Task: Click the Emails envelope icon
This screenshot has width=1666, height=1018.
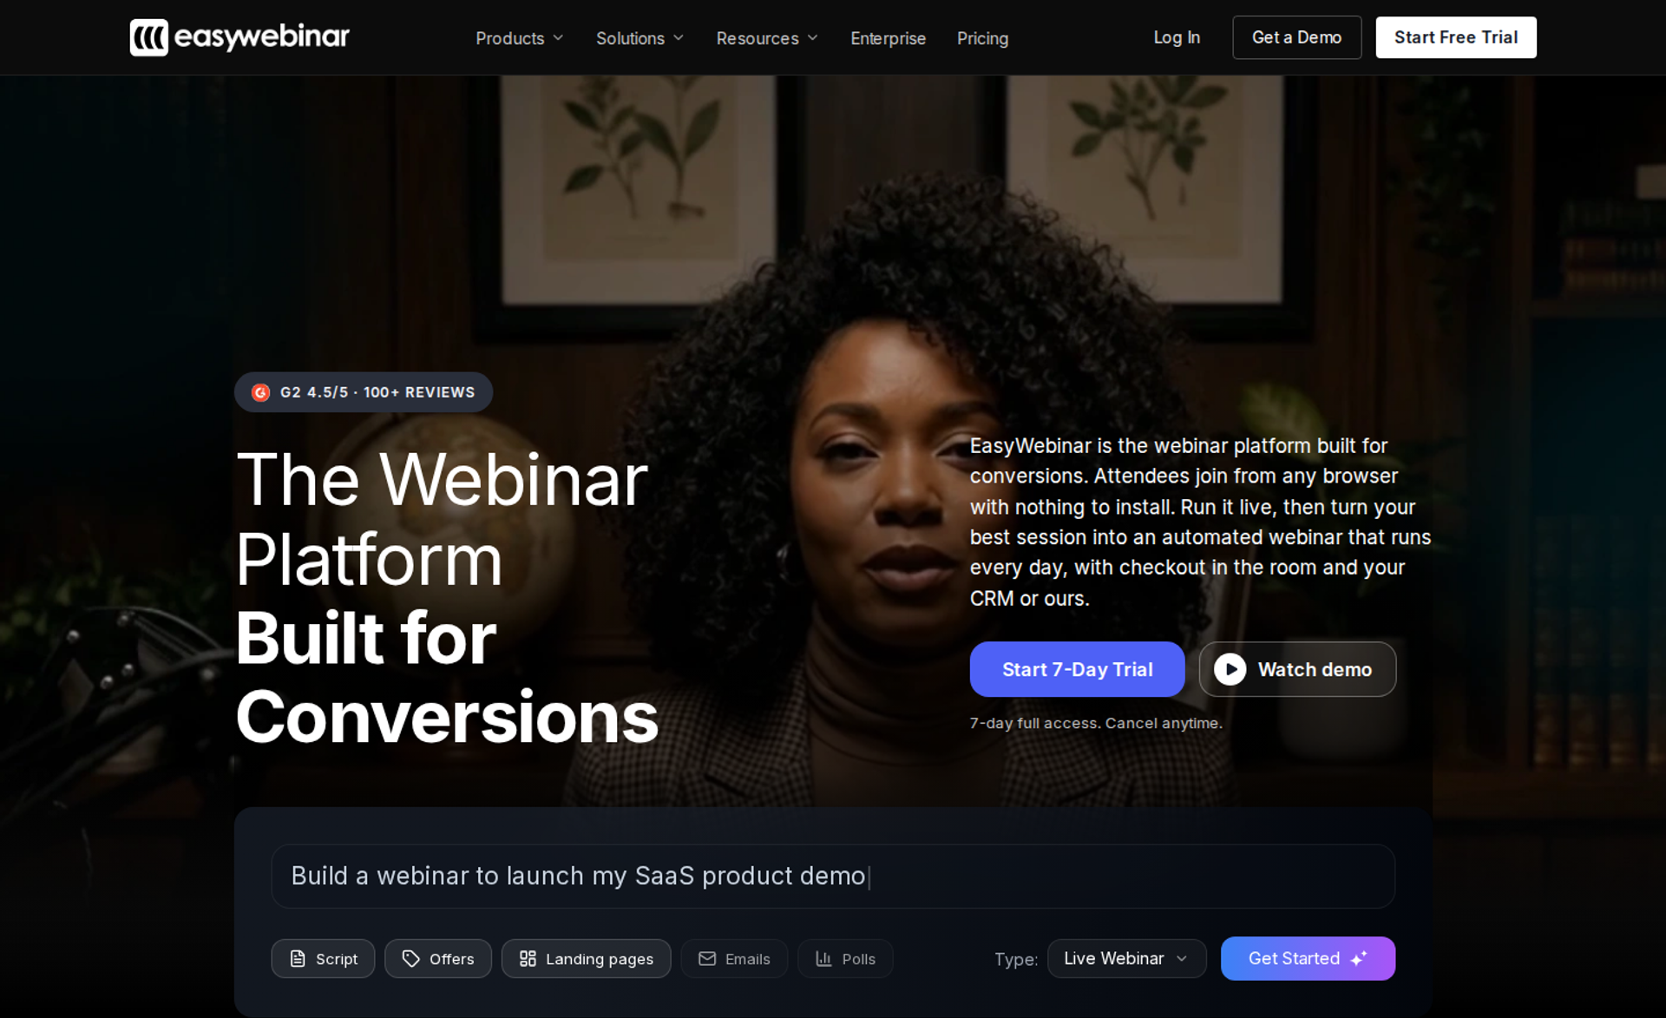Action: pos(707,959)
